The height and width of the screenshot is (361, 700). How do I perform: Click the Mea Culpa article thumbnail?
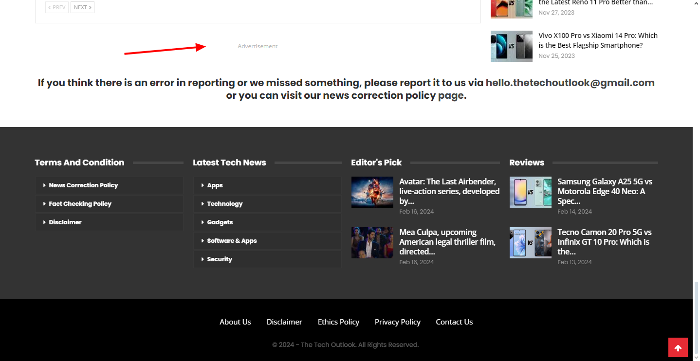[x=372, y=243]
